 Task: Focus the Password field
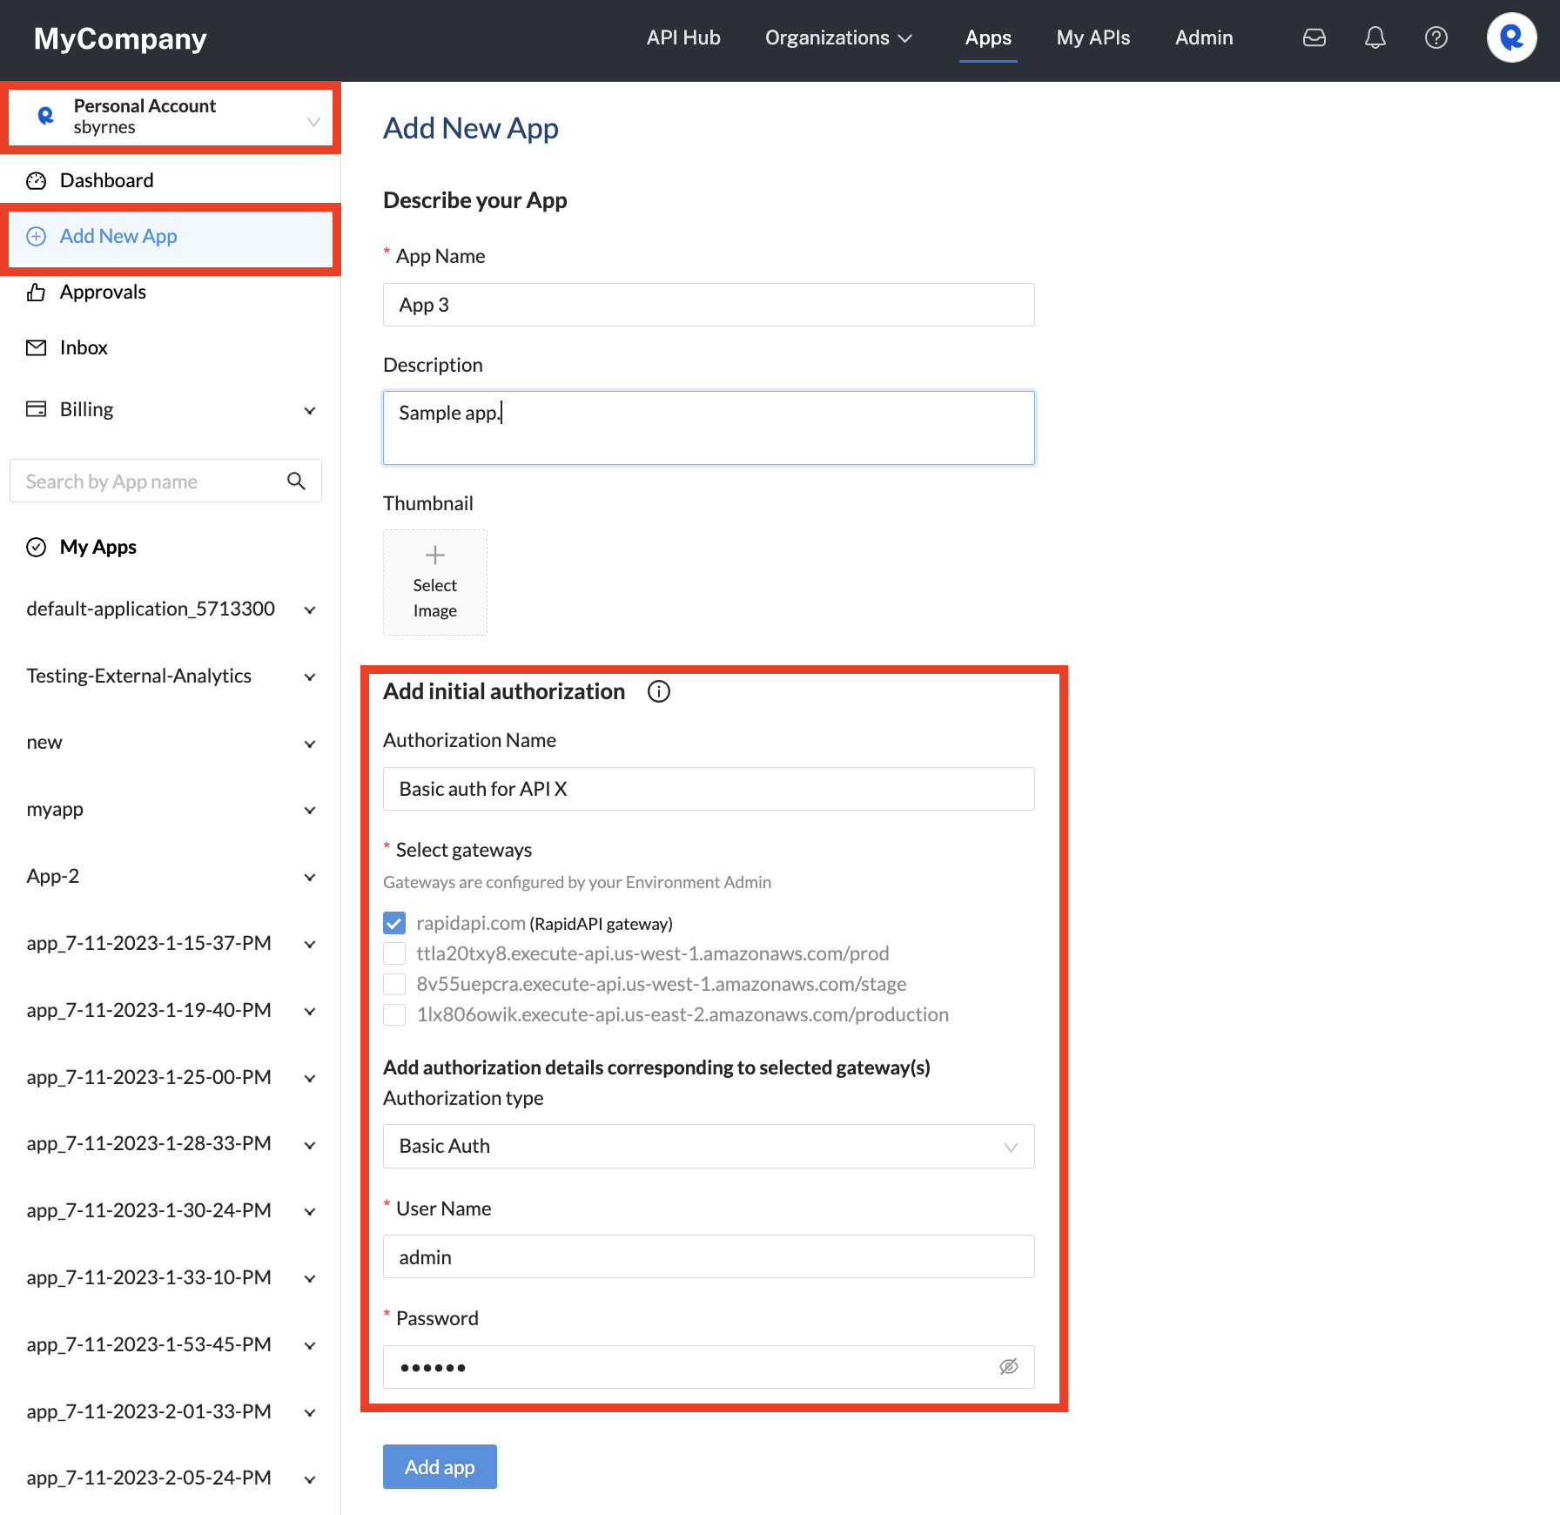point(709,1367)
